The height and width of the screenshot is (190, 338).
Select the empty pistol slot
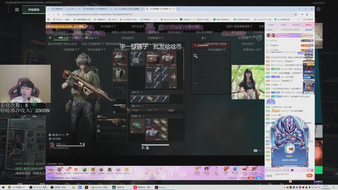tap(120, 90)
